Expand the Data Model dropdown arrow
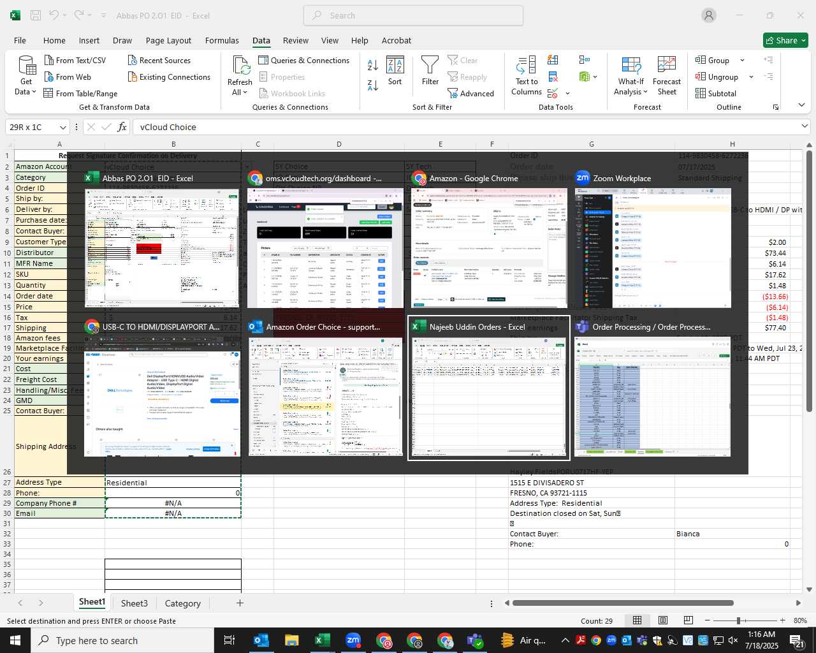Screen dimensions: 816x653 [595, 77]
